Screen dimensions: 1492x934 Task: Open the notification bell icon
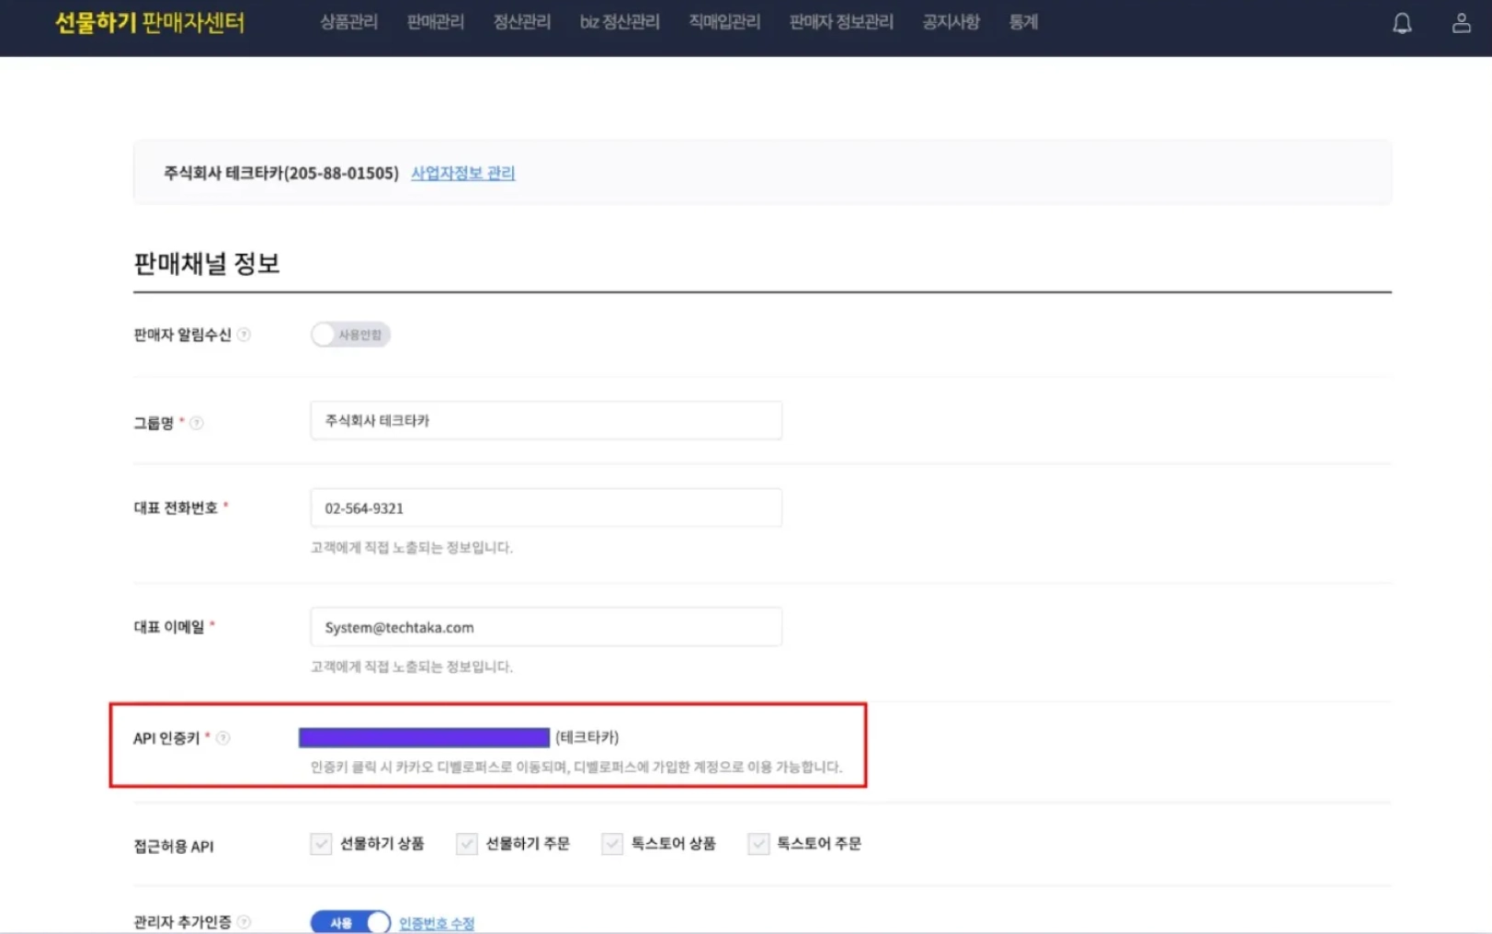click(x=1402, y=23)
